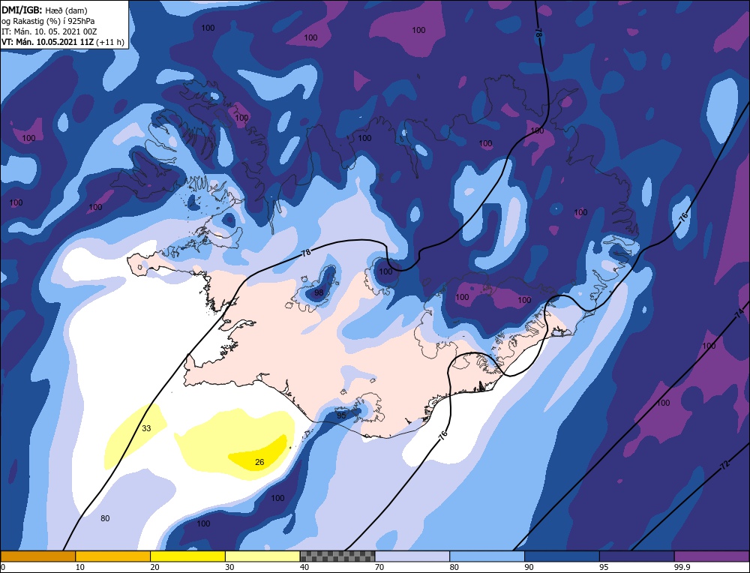Pick the light blue 80–90 legend swatch
The height and width of the screenshot is (573, 750).
click(x=487, y=556)
